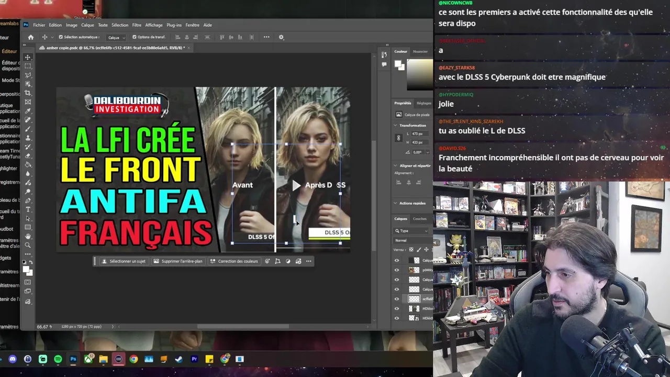Select the Zoom tool
The width and height of the screenshot is (670, 377).
(x=28, y=245)
